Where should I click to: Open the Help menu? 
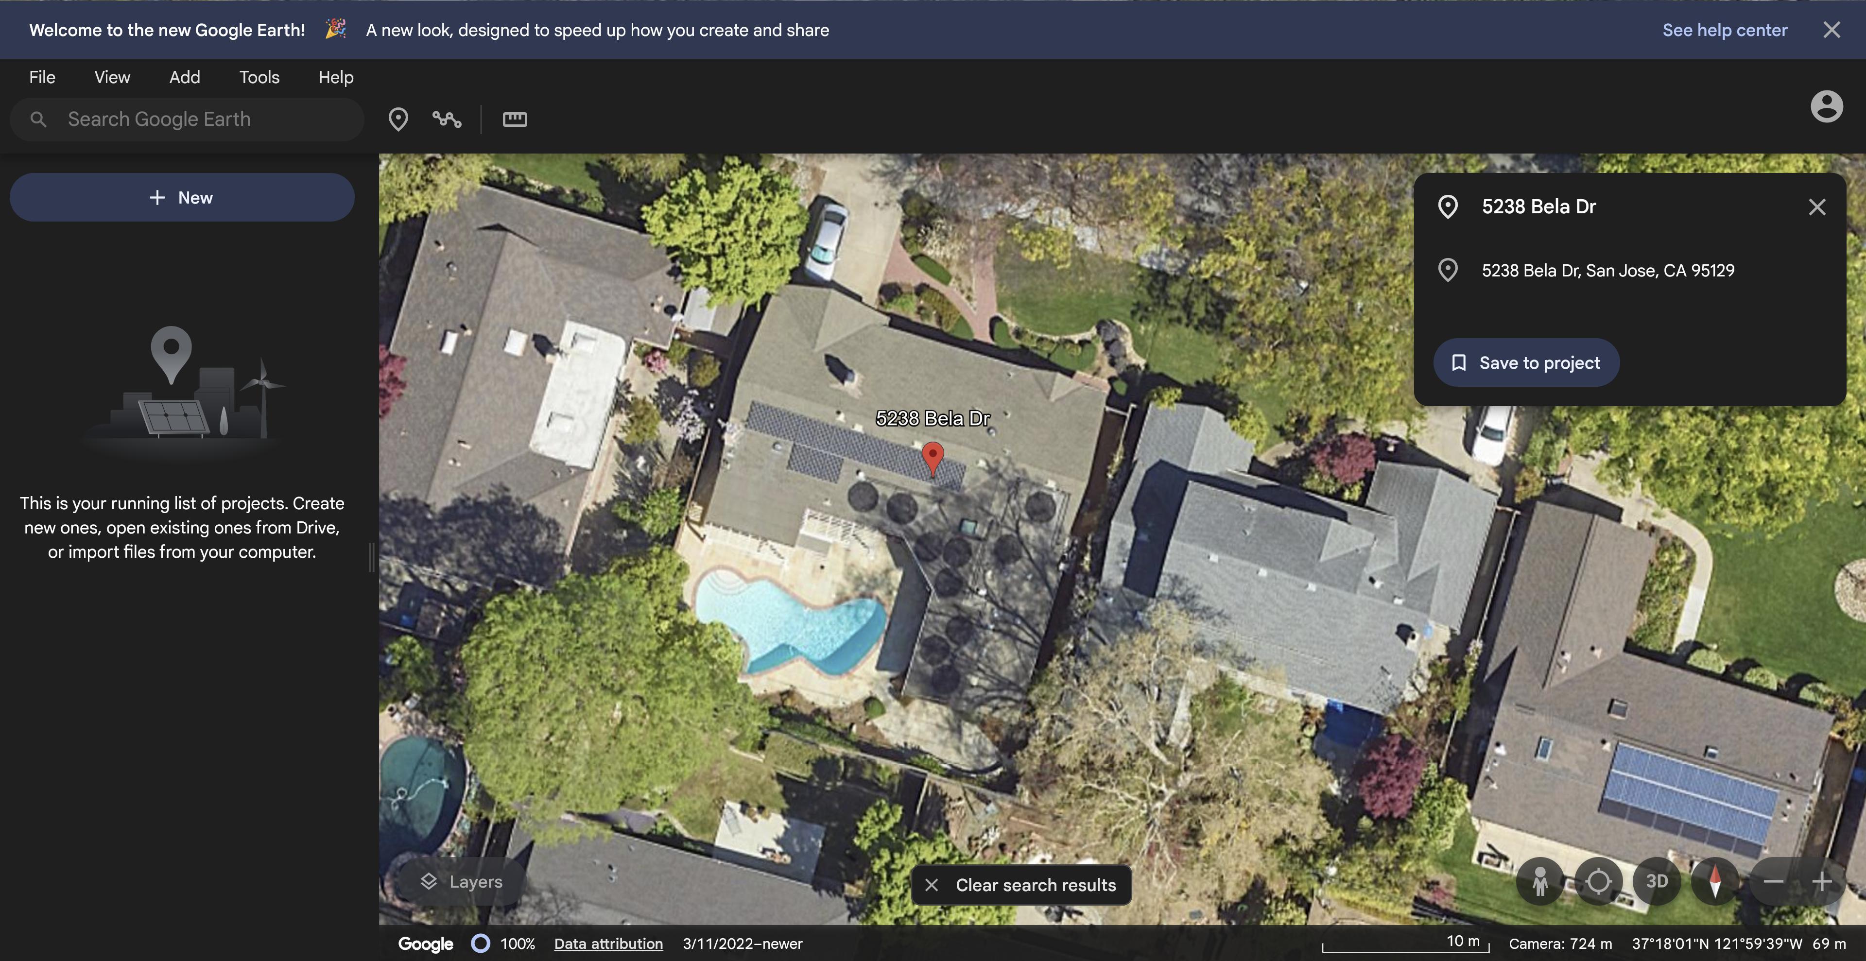[336, 77]
